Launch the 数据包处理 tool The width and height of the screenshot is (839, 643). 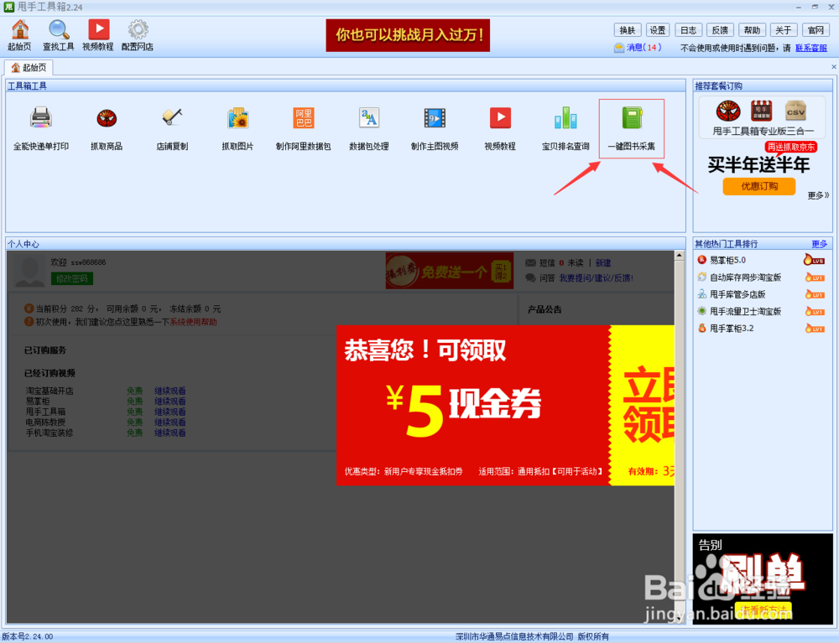click(369, 129)
